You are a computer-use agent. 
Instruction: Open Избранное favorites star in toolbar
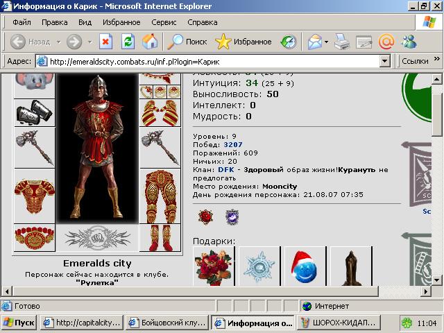point(244,42)
